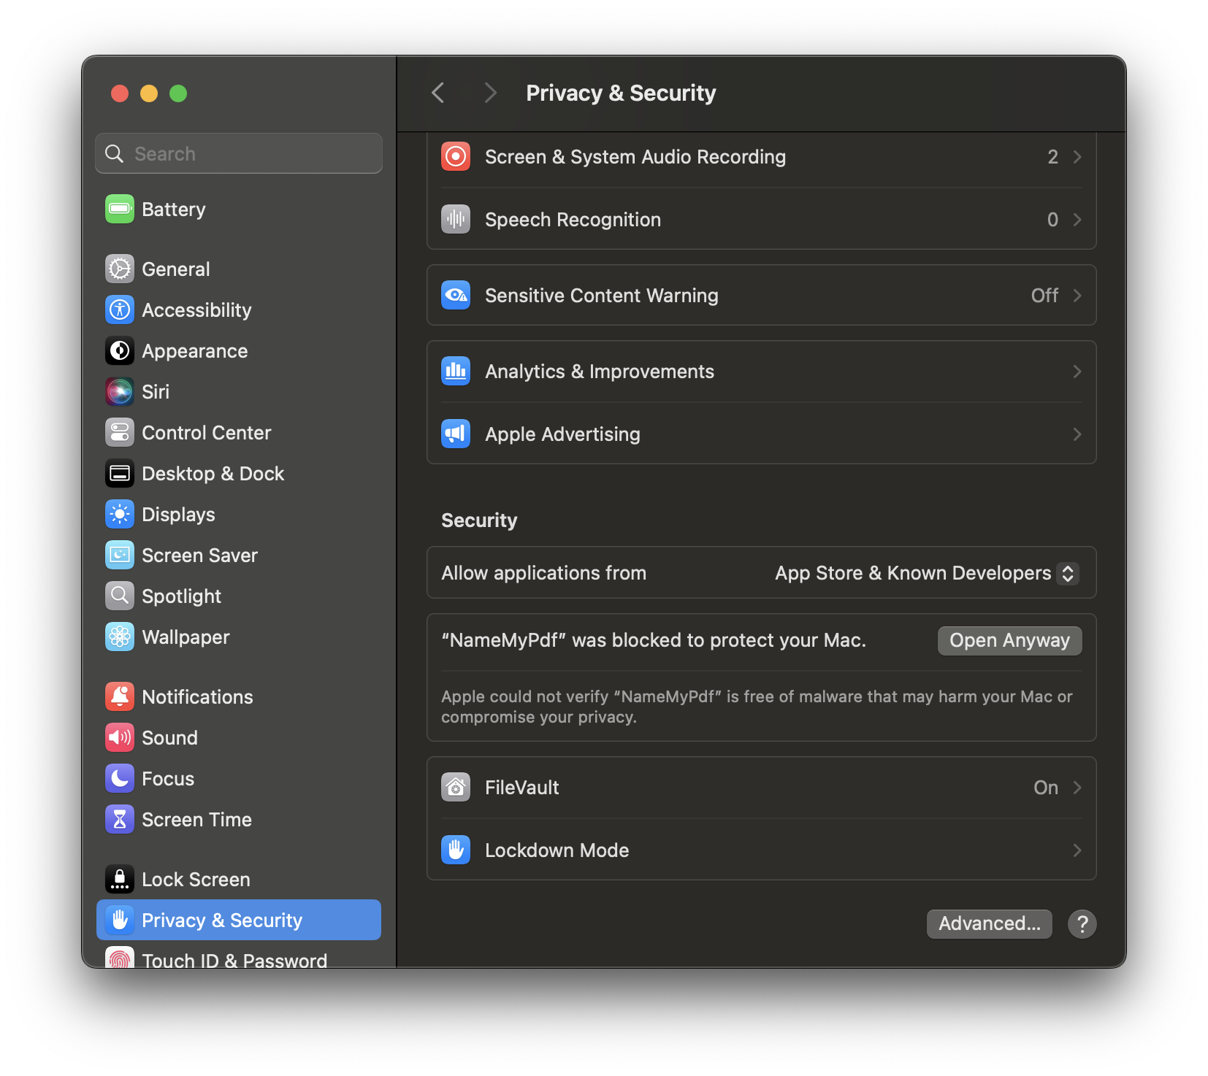This screenshot has height=1076, width=1208.
Task: Open Battery settings
Action: coord(173,209)
